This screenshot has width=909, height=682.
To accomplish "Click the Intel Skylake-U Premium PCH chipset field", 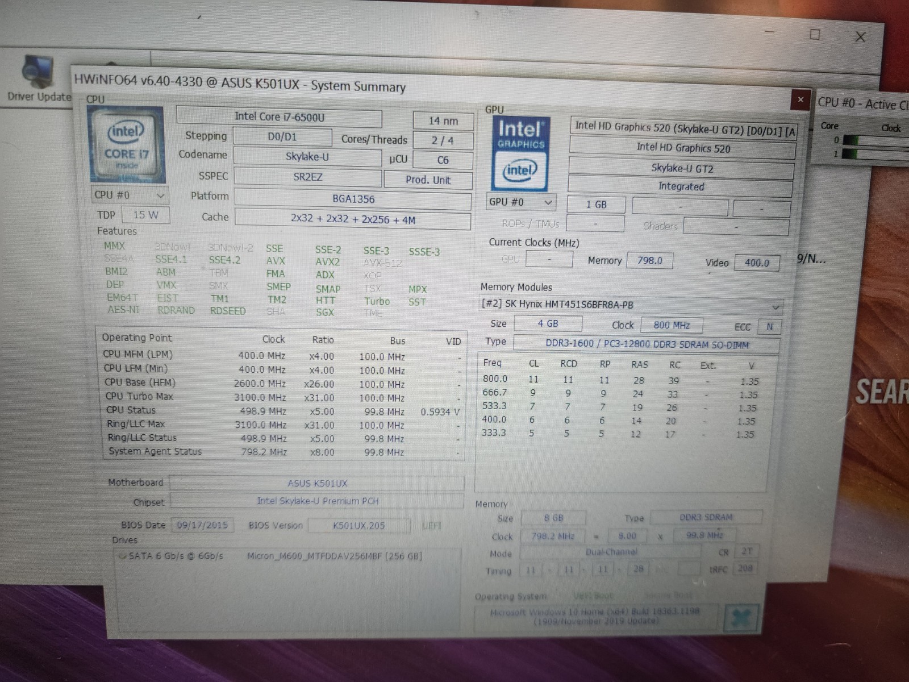I will [x=317, y=501].
